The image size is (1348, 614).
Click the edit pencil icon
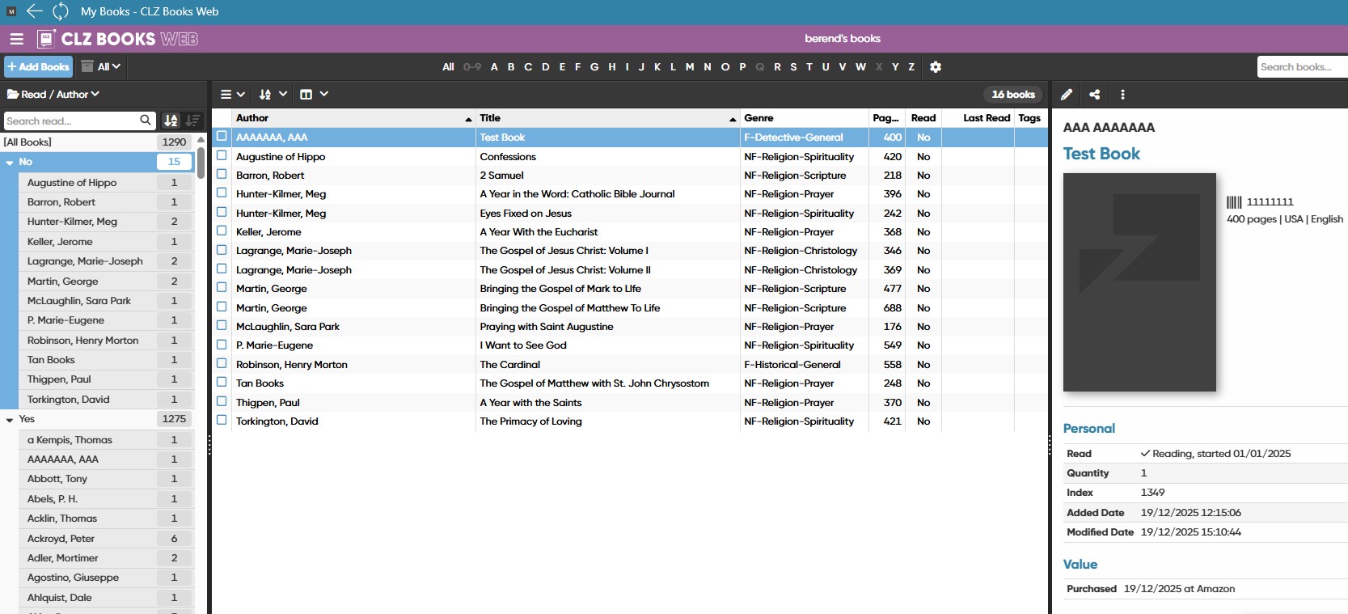click(1067, 95)
